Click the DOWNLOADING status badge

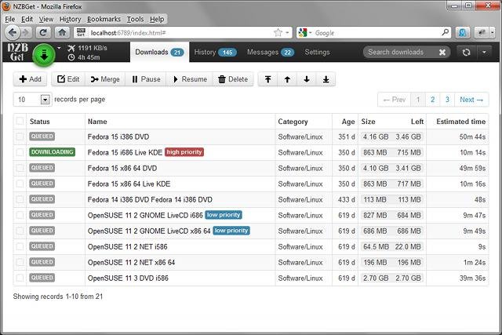(x=53, y=152)
